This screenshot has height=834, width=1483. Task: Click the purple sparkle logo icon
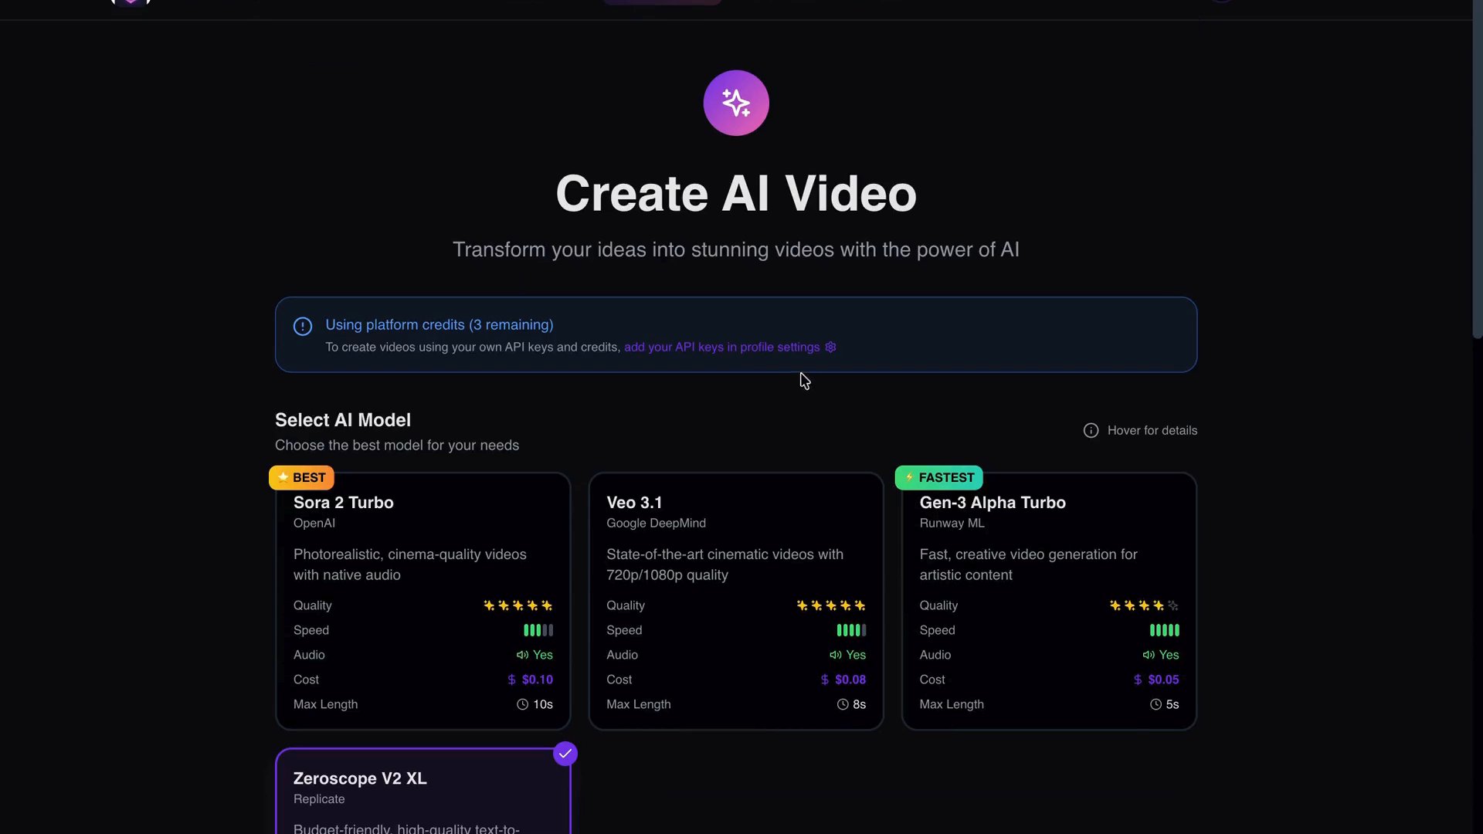735,103
